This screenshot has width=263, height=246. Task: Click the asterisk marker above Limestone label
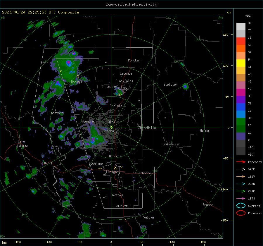point(55,110)
